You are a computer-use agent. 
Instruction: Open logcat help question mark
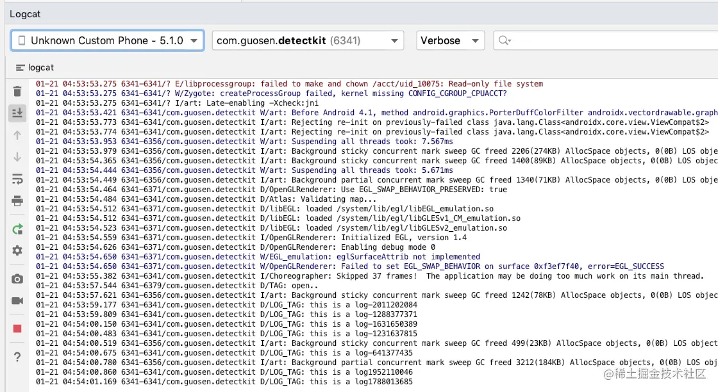point(17,357)
